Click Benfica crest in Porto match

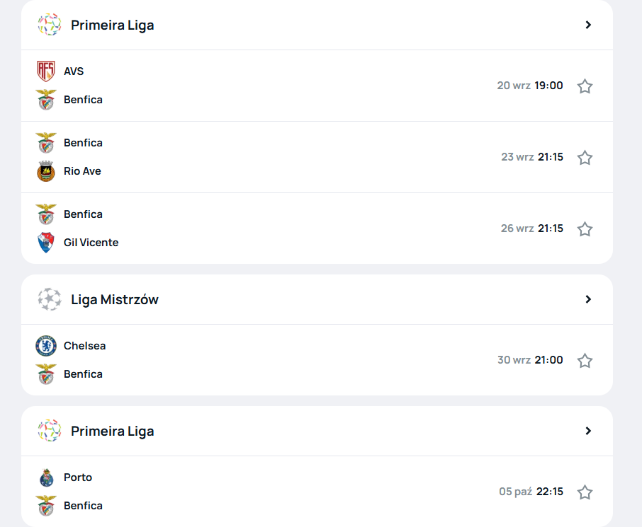(46, 506)
